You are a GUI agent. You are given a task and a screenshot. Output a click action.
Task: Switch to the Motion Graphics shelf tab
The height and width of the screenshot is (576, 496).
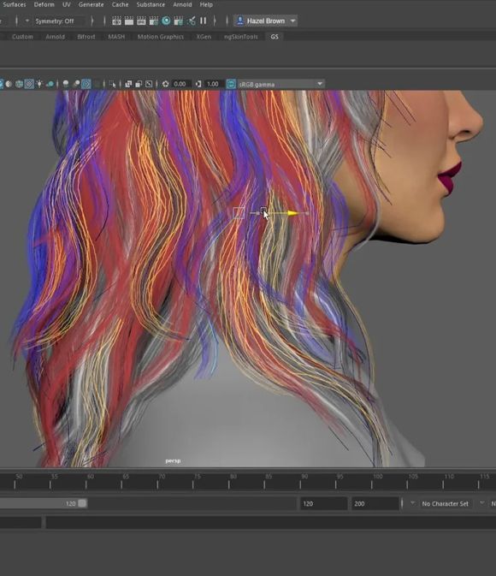[x=161, y=37]
